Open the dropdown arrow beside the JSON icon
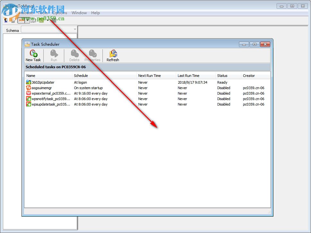 27,20
